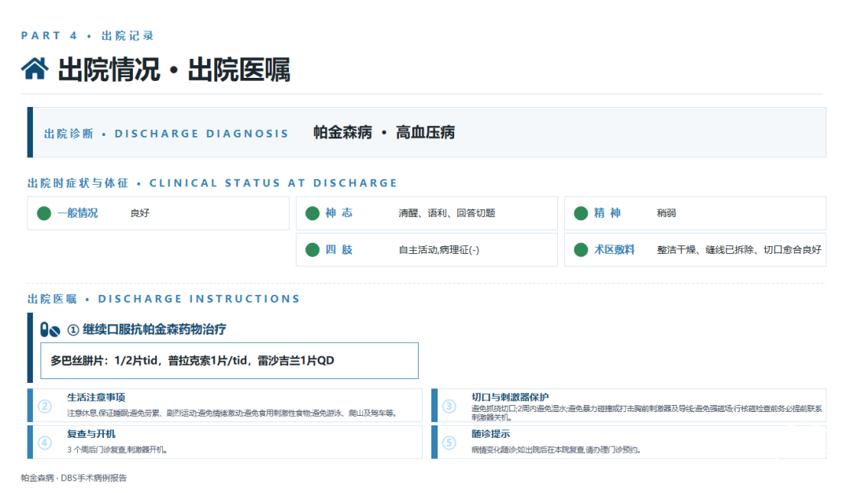Click the text 整洁干燥、缝线已拆除、切口愈合良好
This screenshot has height=493, width=850.
739,250
